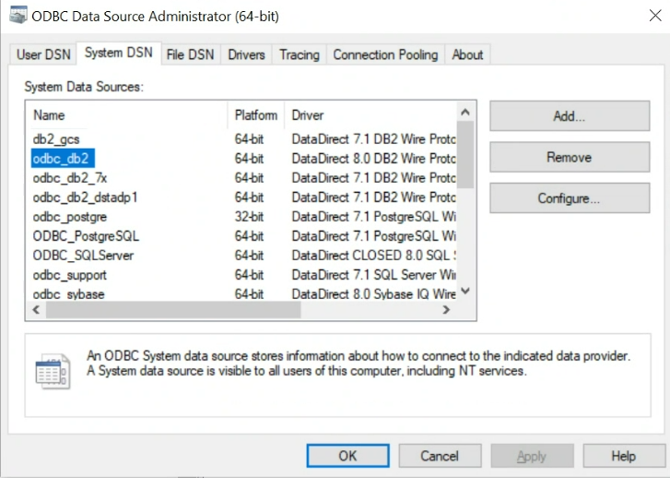The image size is (670, 478).
Task: Select the odbc_db2 data source
Action: point(63,159)
